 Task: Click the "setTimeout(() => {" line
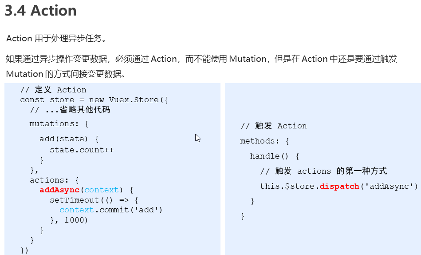tap(94, 200)
